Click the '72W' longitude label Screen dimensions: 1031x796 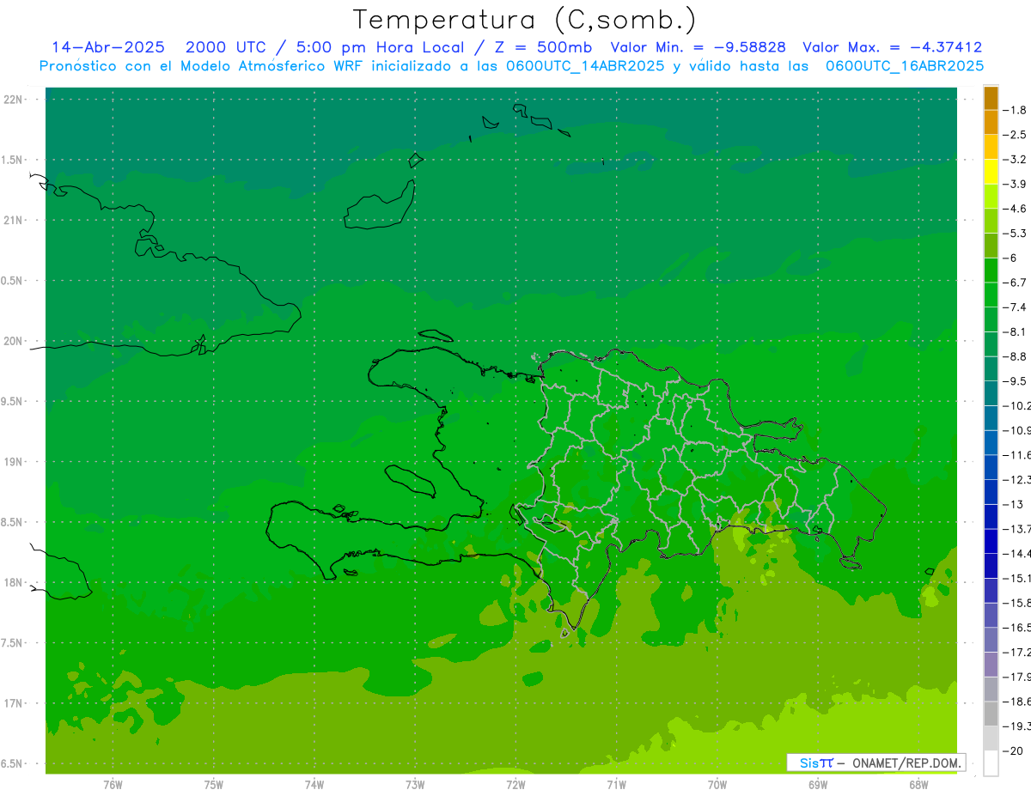click(515, 784)
